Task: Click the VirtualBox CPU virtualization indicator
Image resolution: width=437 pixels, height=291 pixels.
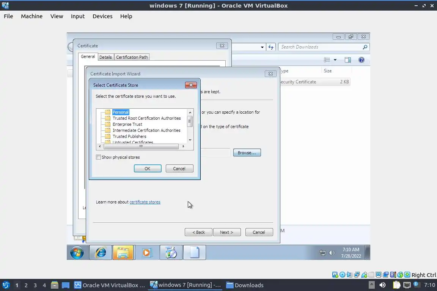Action: tap(393, 275)
